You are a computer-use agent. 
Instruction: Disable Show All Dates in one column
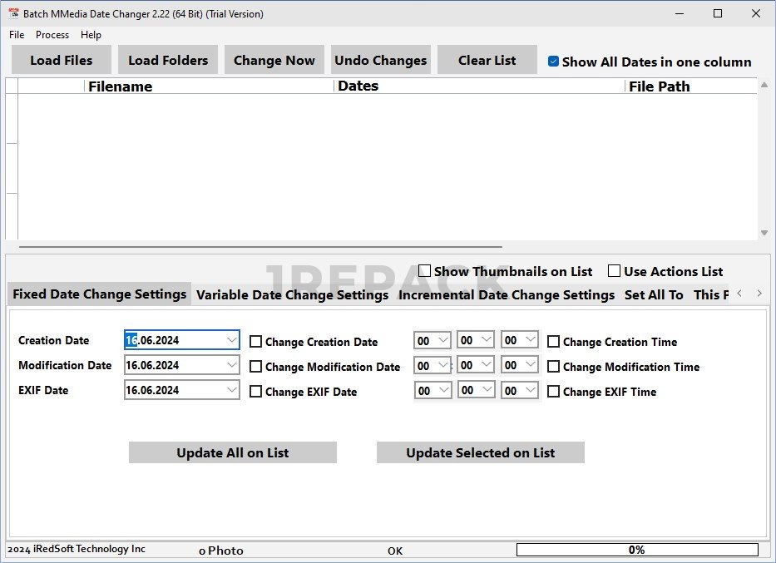tap(554, 62)
